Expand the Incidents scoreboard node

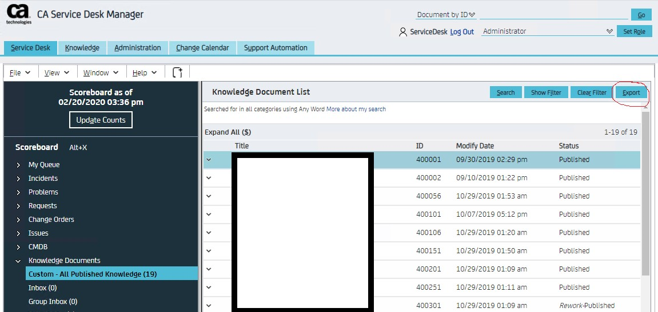point(19,179)
